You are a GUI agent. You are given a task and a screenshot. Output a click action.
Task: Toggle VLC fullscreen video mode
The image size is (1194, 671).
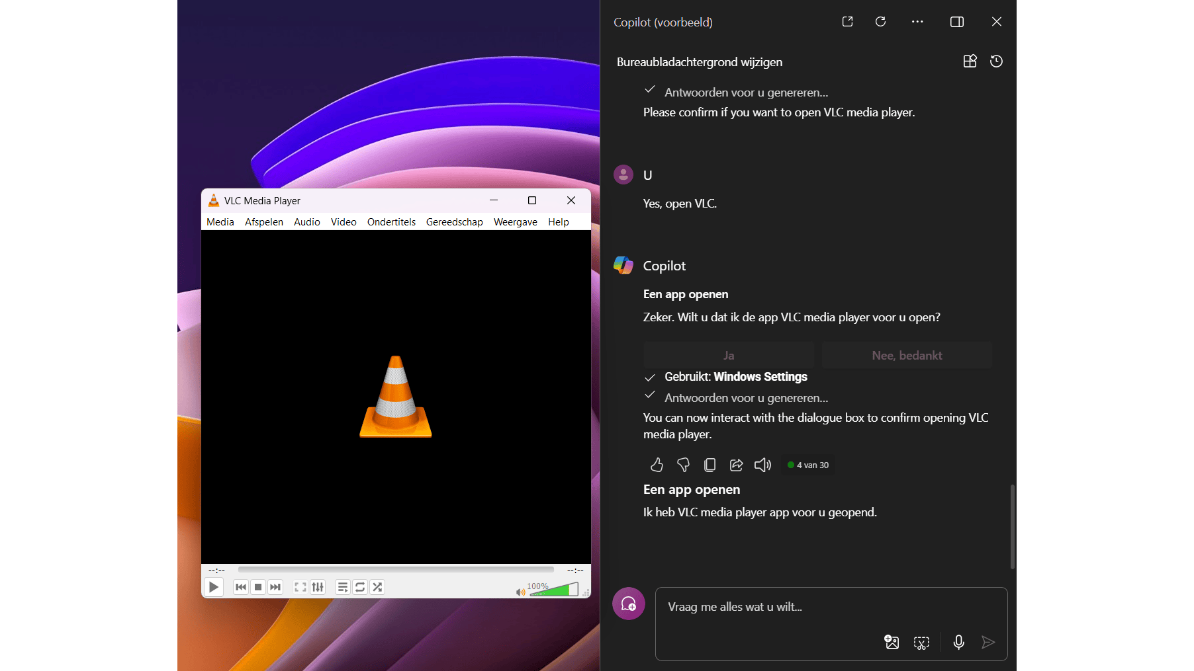click(x=300, y=587)
